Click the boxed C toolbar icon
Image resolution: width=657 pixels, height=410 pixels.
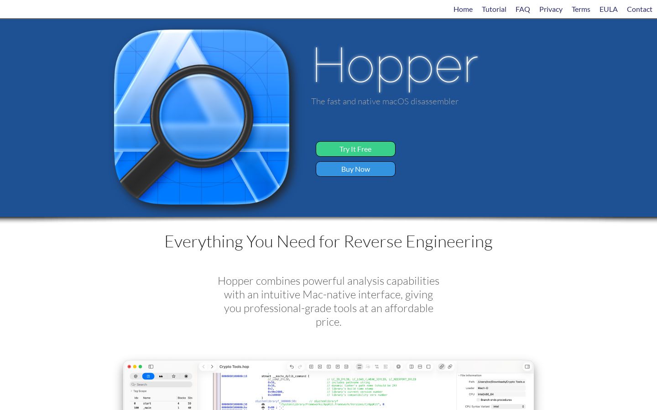click(x=328, y=366)
